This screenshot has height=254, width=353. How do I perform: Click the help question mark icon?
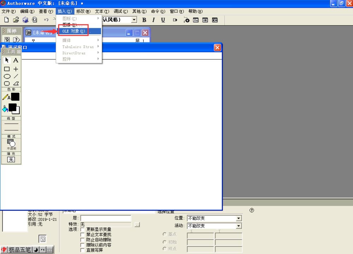(x=252, y=210)
